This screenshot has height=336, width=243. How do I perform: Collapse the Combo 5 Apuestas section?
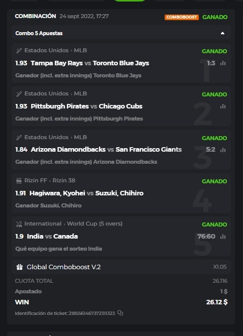tap(222, 33)
